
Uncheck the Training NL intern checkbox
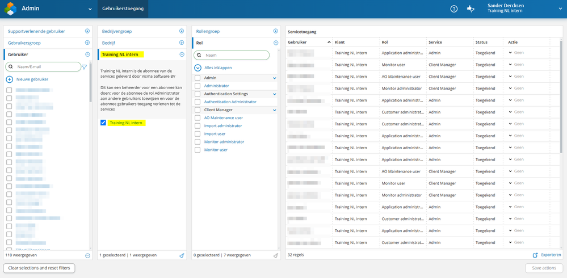pos(103,123)
